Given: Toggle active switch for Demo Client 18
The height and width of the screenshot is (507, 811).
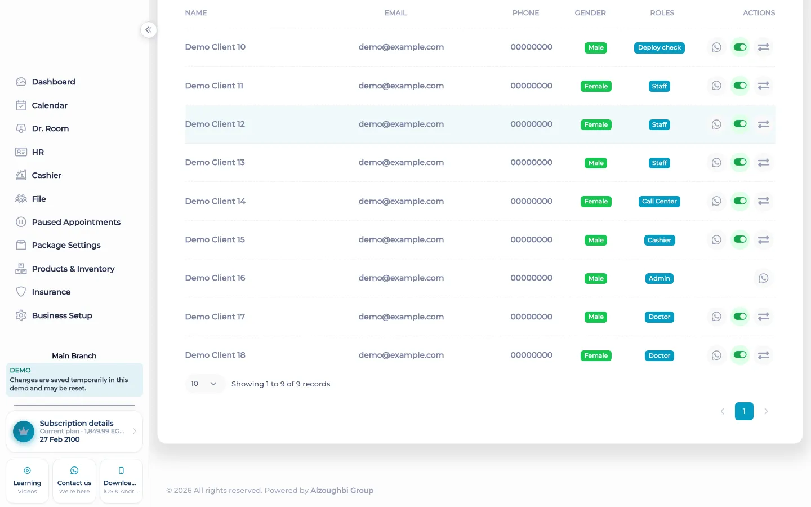Looking at the screenshot, I should point(740,355).
